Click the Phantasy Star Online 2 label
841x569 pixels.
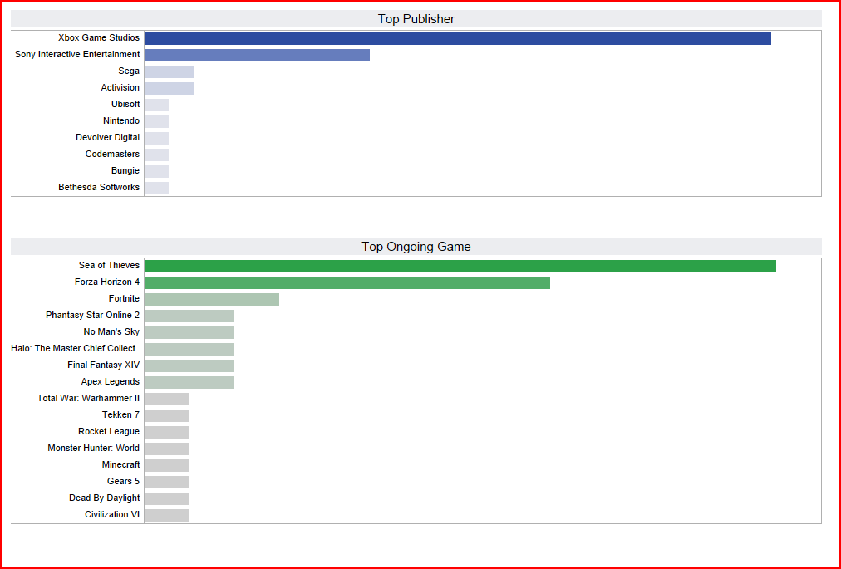point(93,316)
